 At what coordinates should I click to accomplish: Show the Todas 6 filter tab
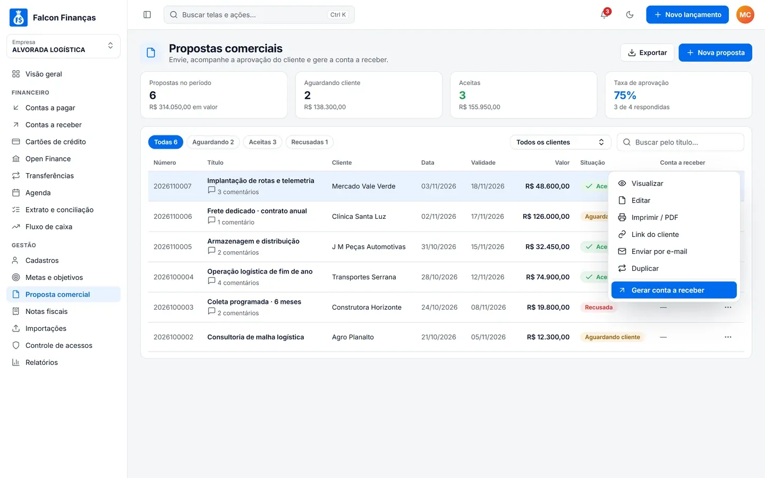point(166,142)
